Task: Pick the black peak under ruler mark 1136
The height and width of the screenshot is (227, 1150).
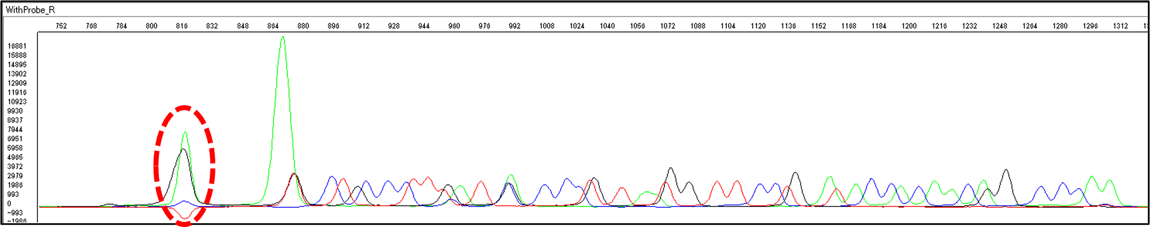Action: pos(795,174)
